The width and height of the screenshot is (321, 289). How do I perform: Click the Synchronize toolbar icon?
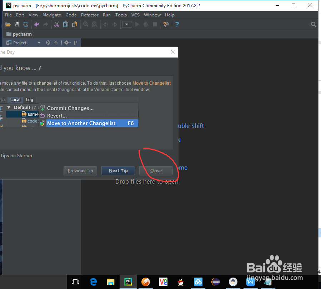point(26,25)
